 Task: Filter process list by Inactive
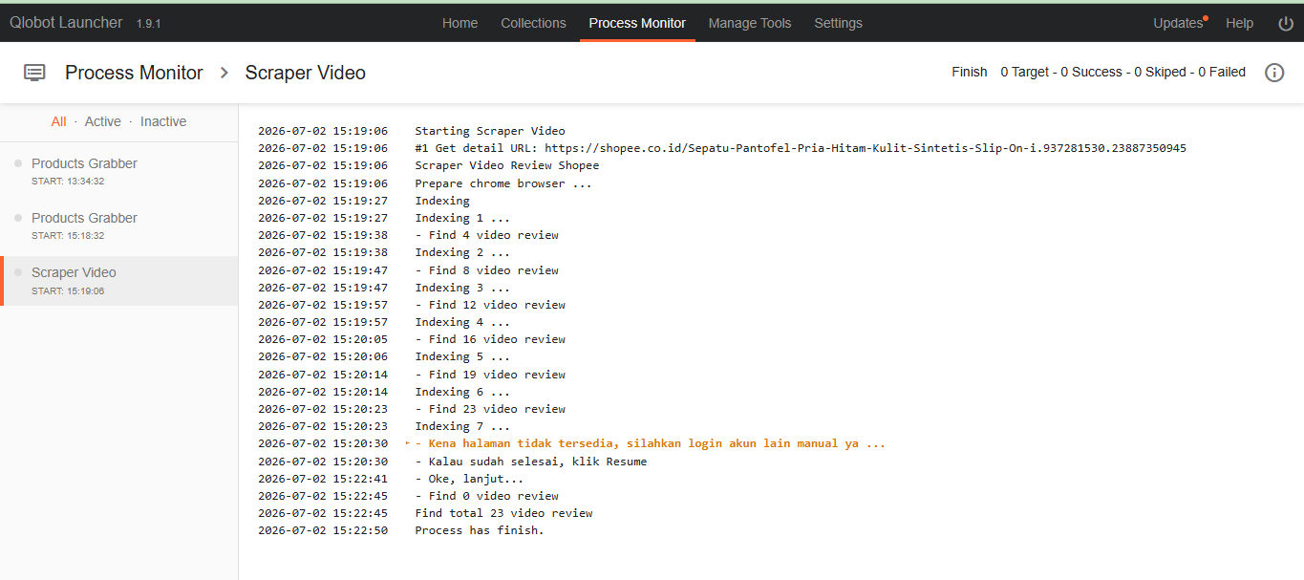click(x=163, y=121)
